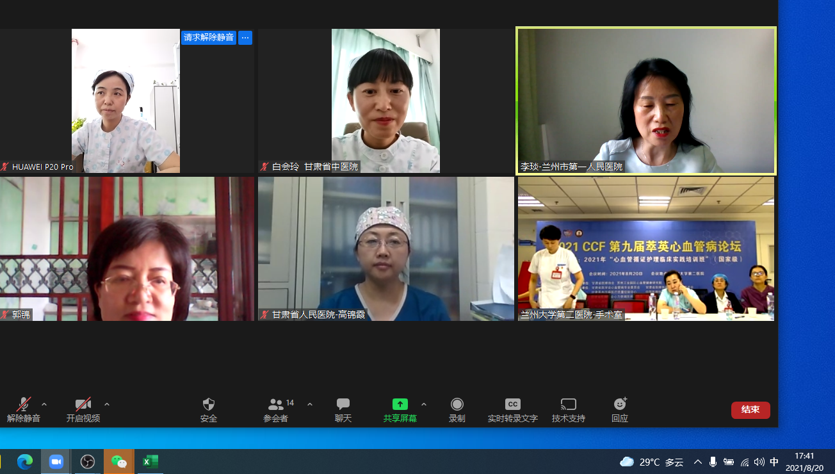Expand the arrow next to 参会者
This screenshot has height=474, width=835.
tap(310, 404)
